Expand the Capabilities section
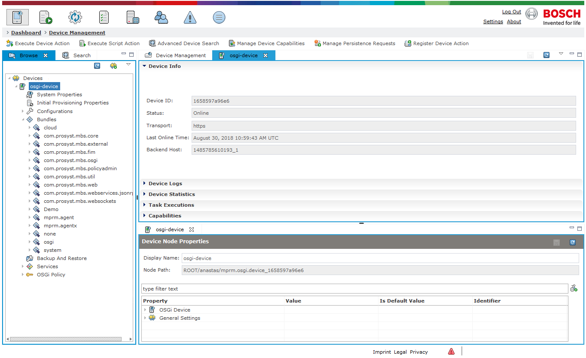The width and height of the screenshot is (586, 358). 144,216
